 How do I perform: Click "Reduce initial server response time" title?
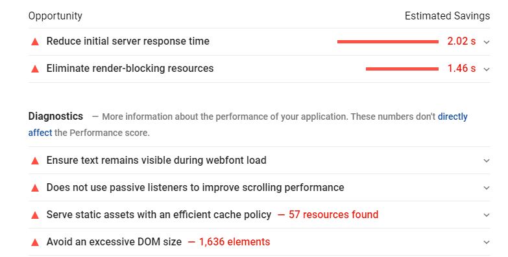coord(128,41)
